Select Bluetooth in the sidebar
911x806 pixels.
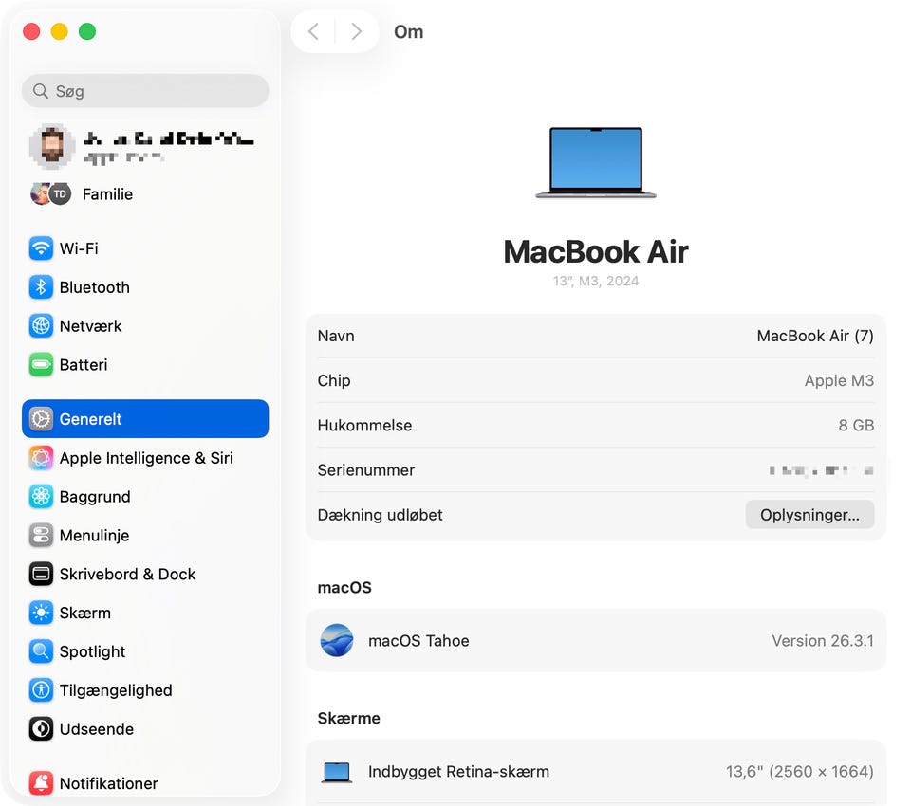(x=145, y=287)
